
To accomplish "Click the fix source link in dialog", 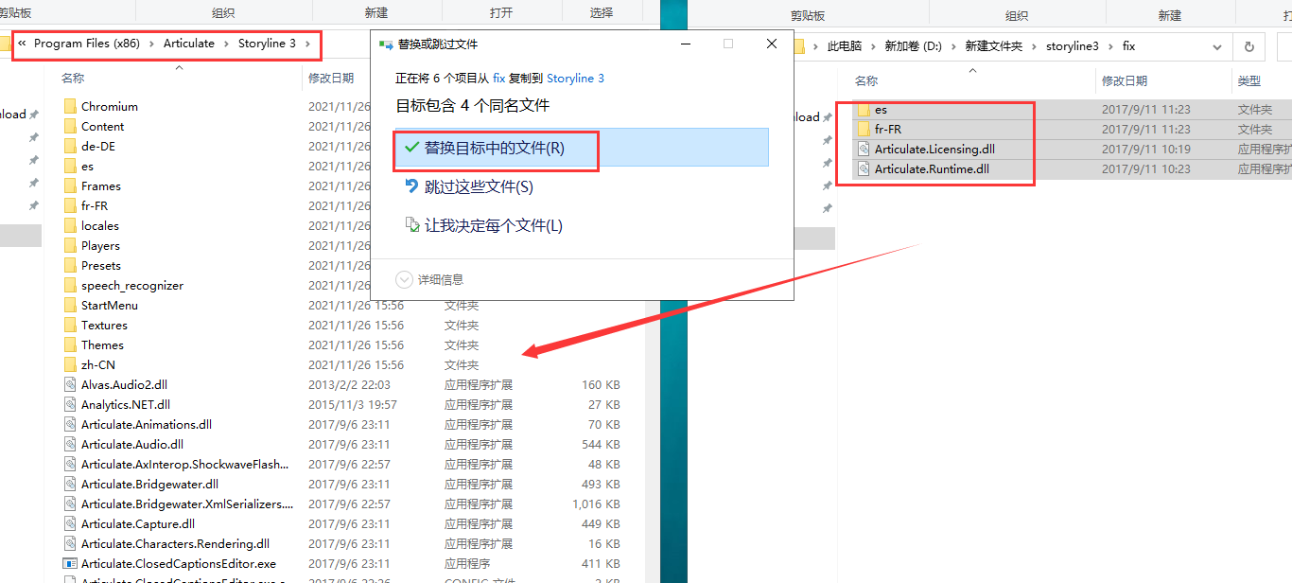I will pyautogui.click(x=499, y=79).
